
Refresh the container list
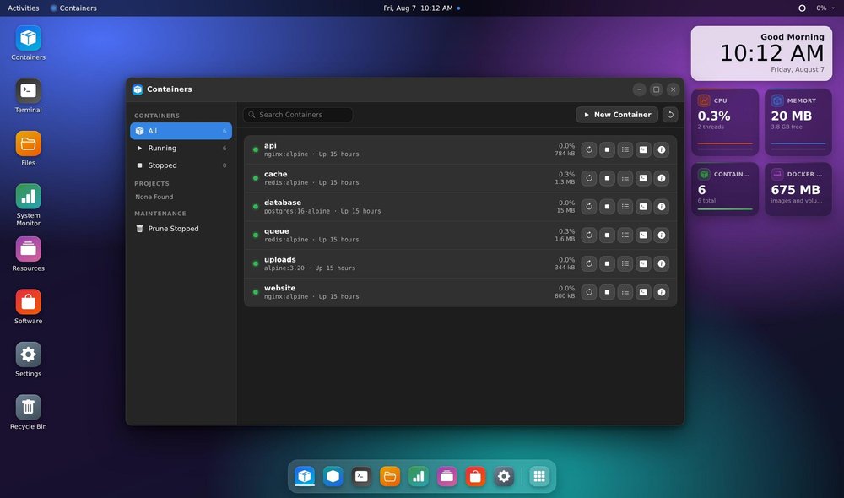pyautogui.click(x=670, y=115)
